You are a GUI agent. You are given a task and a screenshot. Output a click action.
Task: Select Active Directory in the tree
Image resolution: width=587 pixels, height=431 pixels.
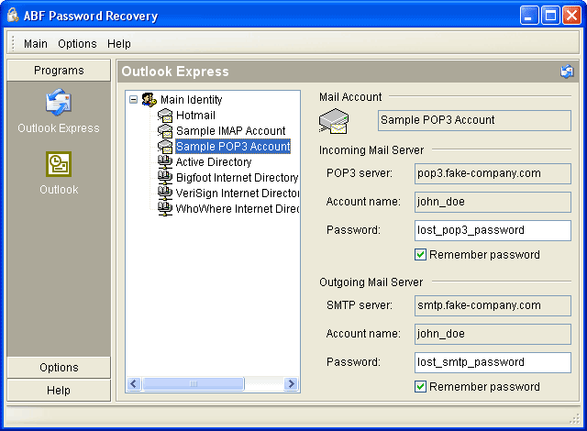[x=214, y=162]
